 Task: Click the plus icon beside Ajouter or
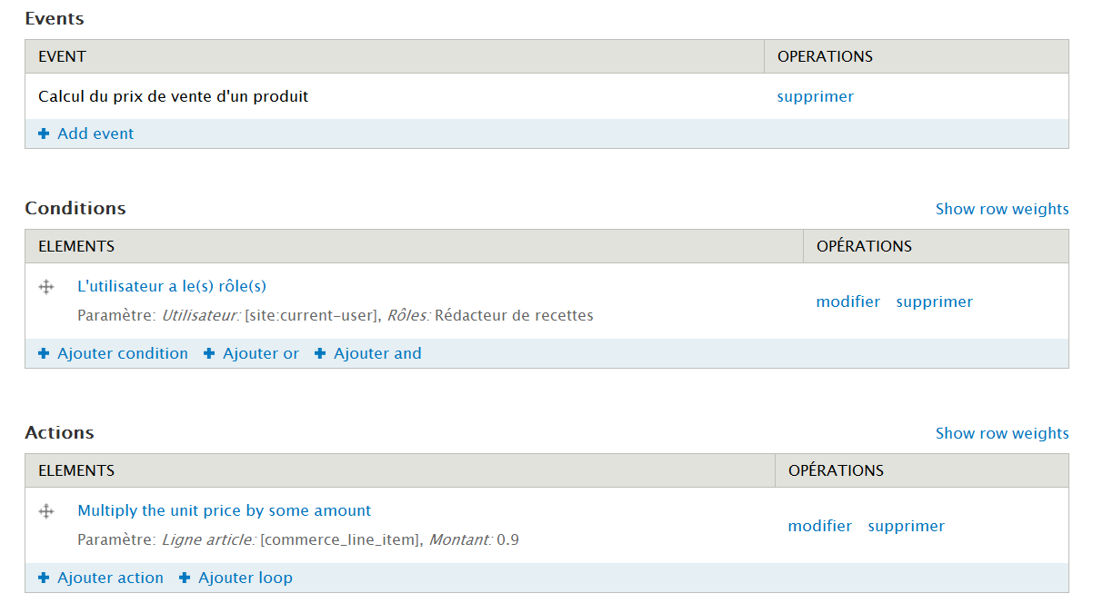(x=209, y=353)
